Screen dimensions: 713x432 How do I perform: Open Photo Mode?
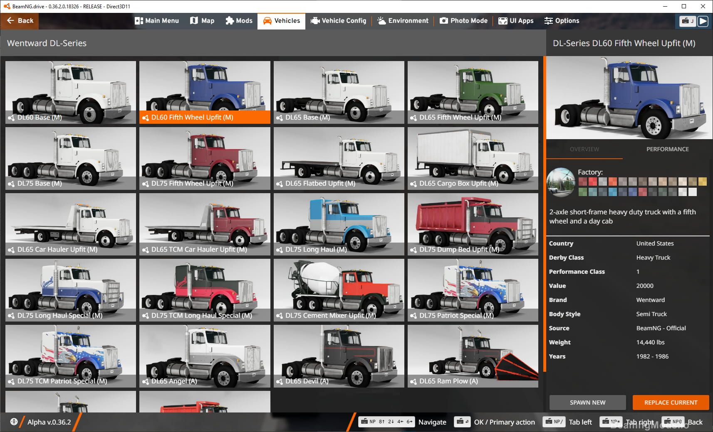click(463, 21)
